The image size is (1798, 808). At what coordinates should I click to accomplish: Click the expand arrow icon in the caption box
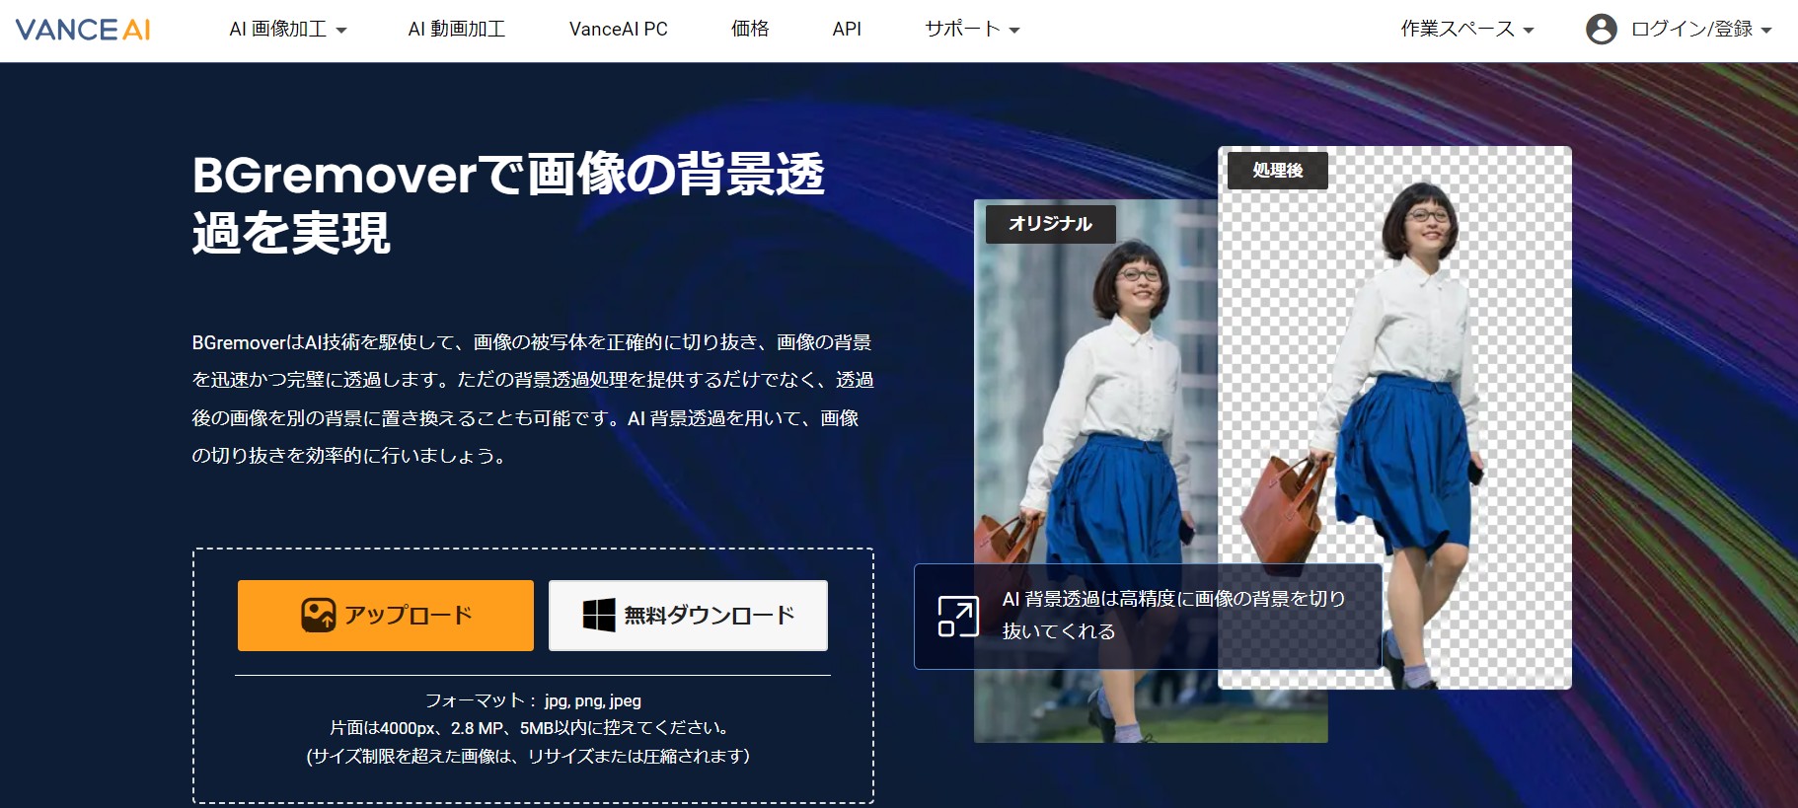[957, 617]
